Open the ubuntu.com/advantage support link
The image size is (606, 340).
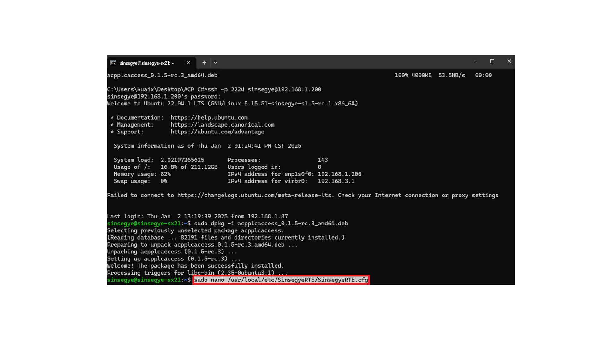(x=217, y=132)
